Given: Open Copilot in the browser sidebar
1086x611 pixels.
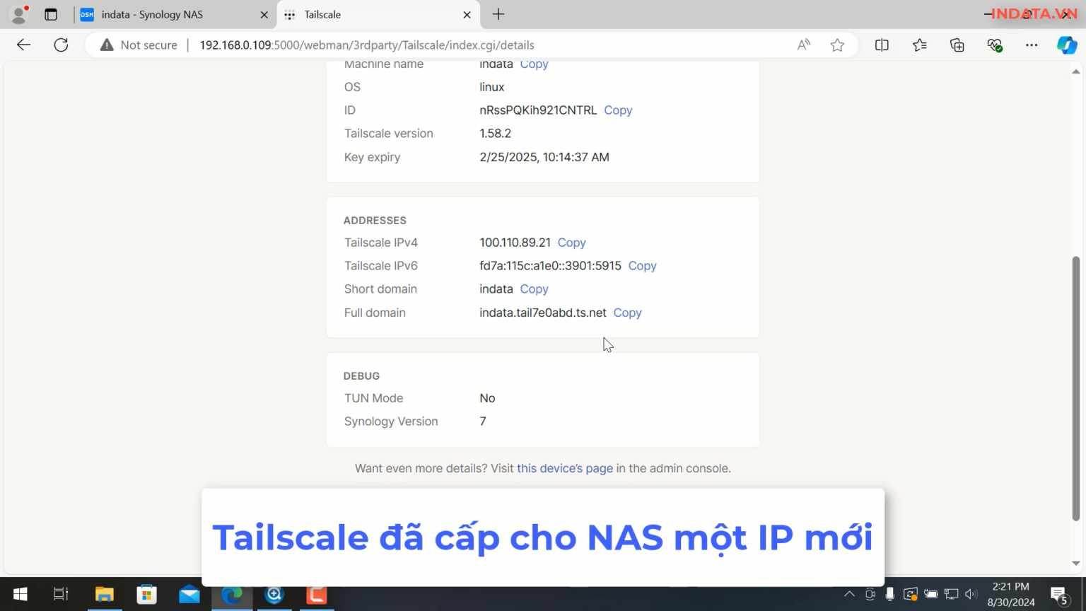Looking at the screenshot, I should (x=1067, y=45).
